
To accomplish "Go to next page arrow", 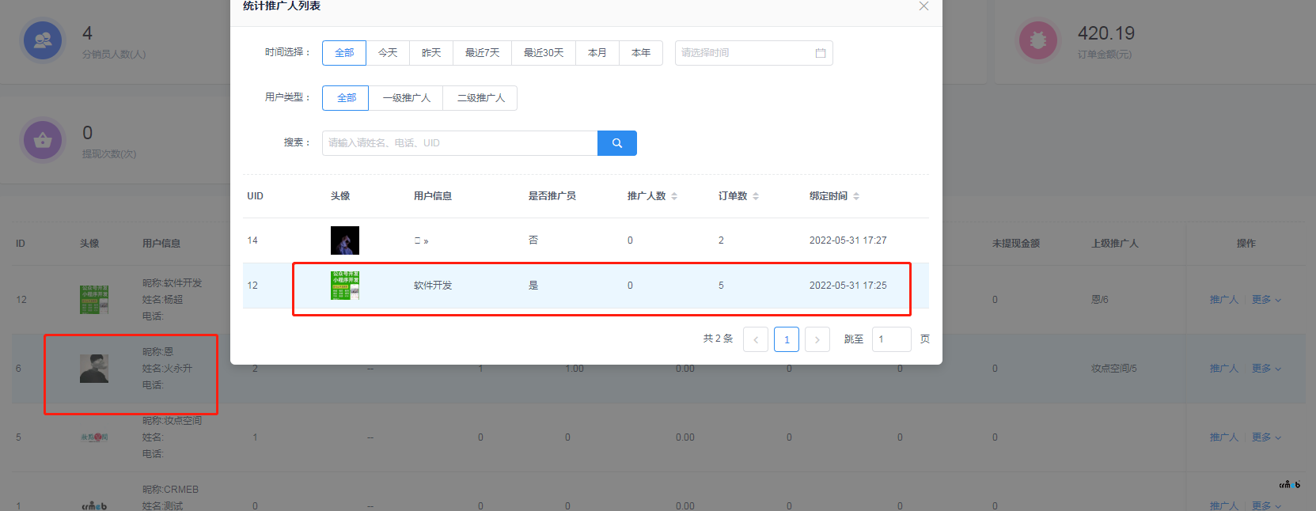I will pos(817,339).
